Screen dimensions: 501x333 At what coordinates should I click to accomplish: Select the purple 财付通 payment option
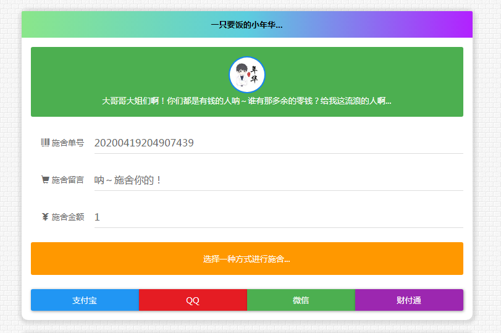(409, 300)
